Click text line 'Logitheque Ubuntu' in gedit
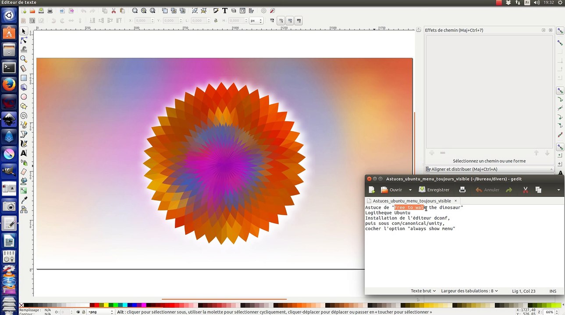 pyautogui.click(x=387, y=213)
